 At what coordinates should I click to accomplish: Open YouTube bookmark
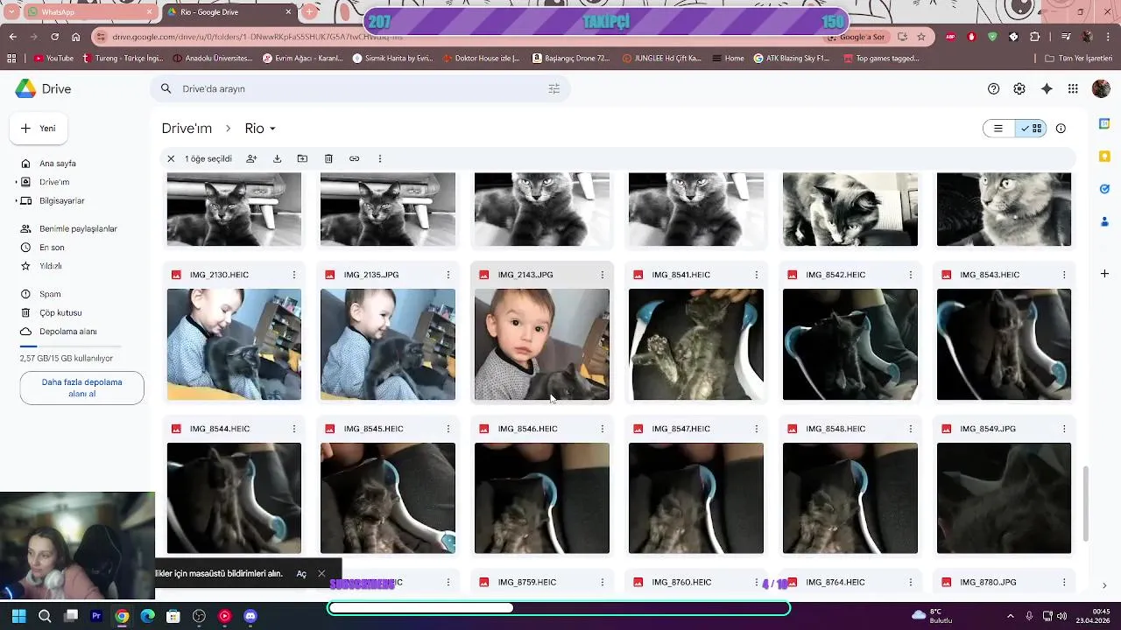coord(53,59)
